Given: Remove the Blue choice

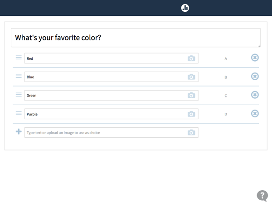Looking at the screenshot, I should tap(255, 76).
